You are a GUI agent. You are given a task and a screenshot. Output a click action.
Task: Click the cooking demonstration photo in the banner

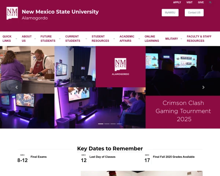(27, 70)
